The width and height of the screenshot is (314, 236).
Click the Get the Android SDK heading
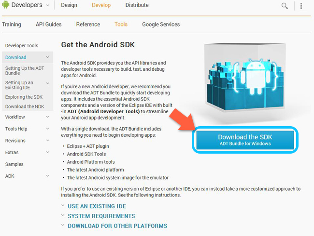98,45
